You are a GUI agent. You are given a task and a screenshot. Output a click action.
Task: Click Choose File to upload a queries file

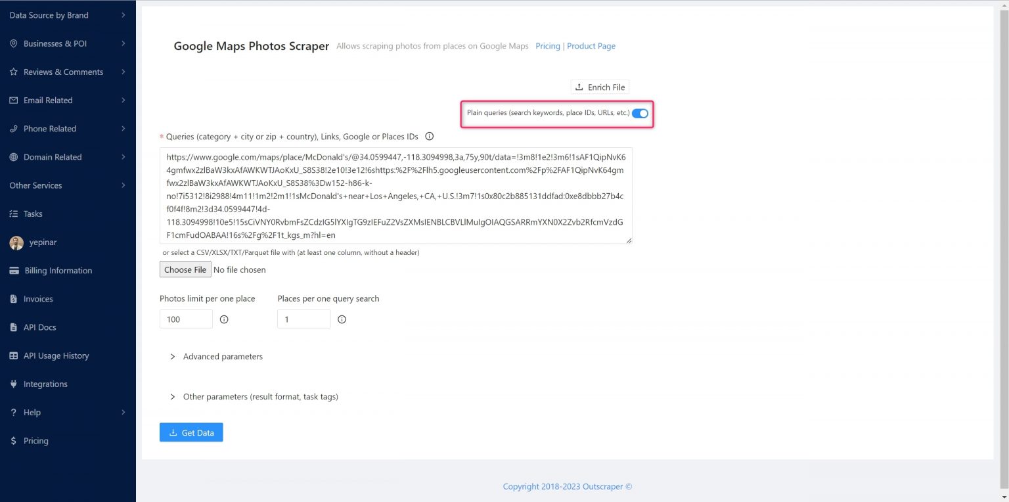(x=185, y=269)
